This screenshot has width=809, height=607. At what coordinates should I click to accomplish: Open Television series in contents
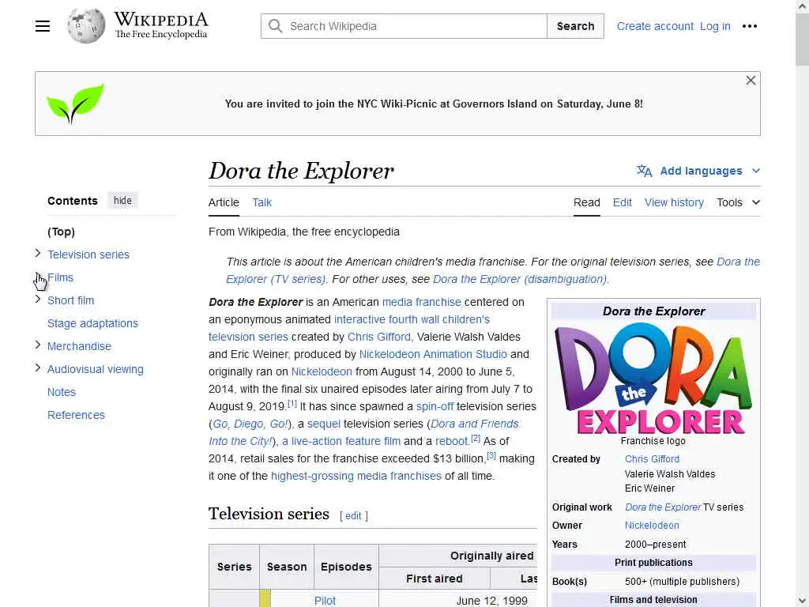coord(88,254)
